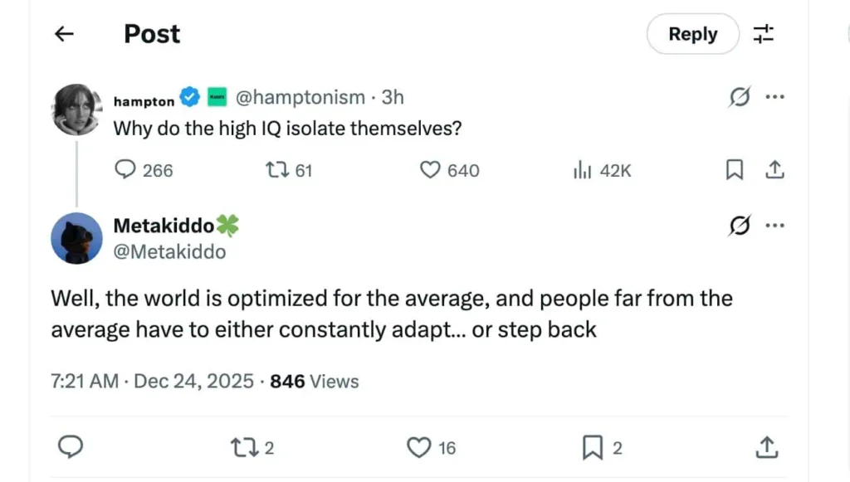Click hampton's blue verified badge
Image resolution: width=850 pixels, height=482 pixels.
point(190,96)
